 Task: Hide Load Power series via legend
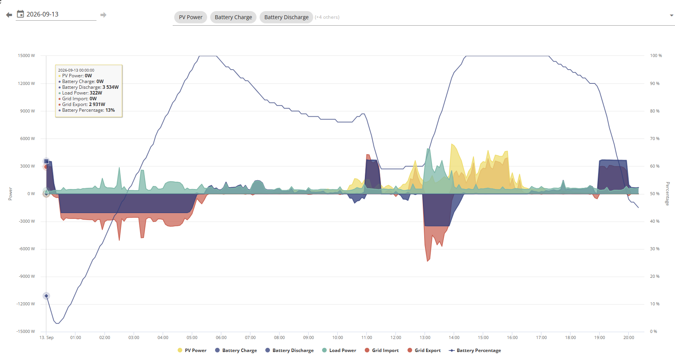[x=339, y=350]
